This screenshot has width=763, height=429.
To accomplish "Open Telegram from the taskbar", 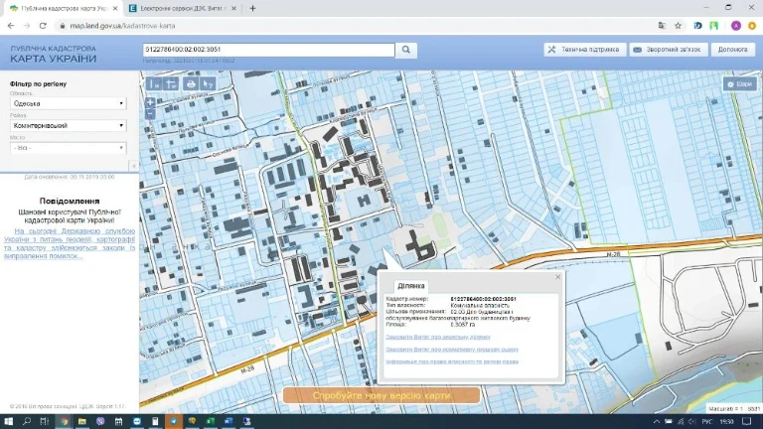I will (x=174, y=421).
